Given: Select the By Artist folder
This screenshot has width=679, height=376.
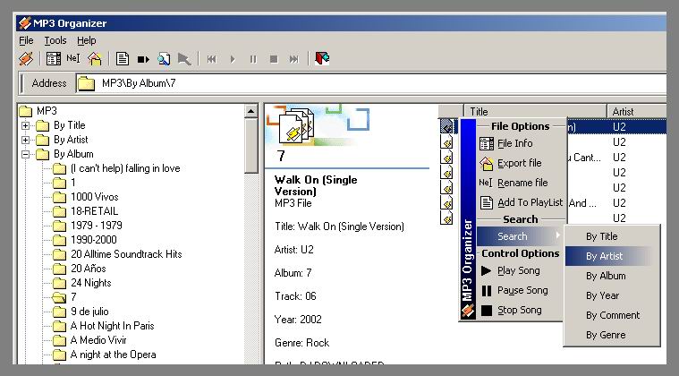Looking at the screenshot, I should click(x=62, y=140).
